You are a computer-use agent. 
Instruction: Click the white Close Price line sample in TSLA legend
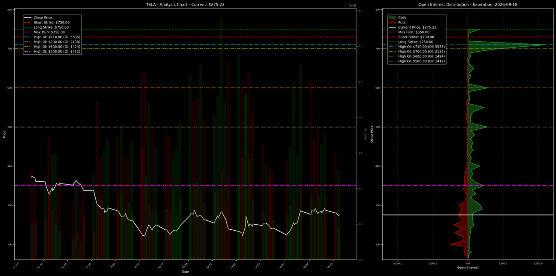click(x=27, y=18)
